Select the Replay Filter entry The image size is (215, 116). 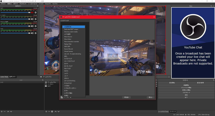(x=74, y=44)
